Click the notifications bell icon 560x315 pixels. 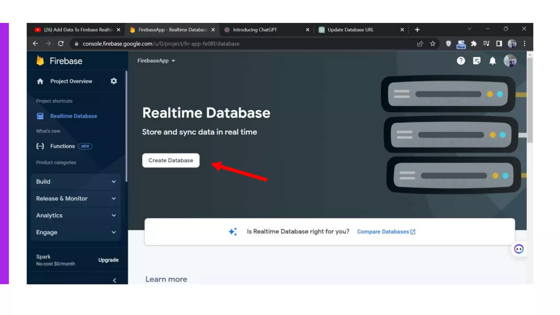pyautogui.click(x=492, y=61)
